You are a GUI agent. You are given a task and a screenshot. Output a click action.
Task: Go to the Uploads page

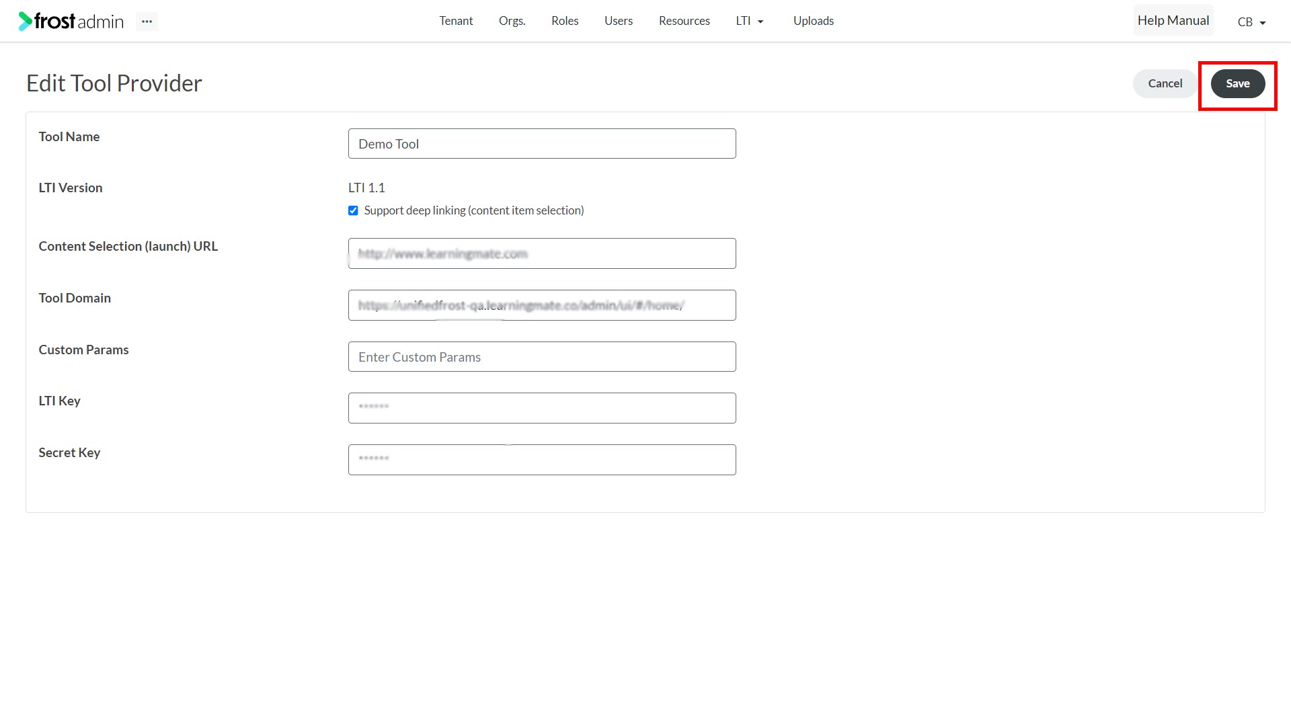pyautogui.click(x=813, y=21)
